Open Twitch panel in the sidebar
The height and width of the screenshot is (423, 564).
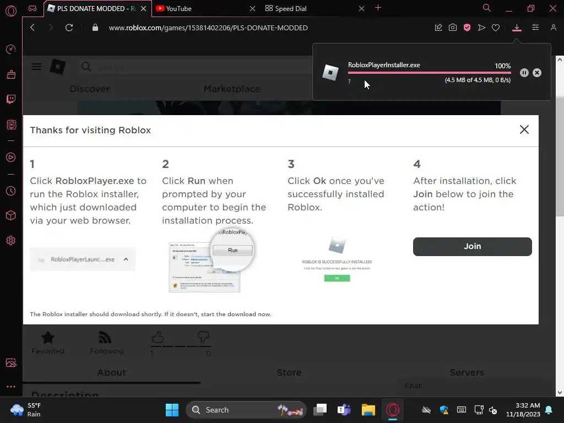pyautogui.click(x=11, y=99)
